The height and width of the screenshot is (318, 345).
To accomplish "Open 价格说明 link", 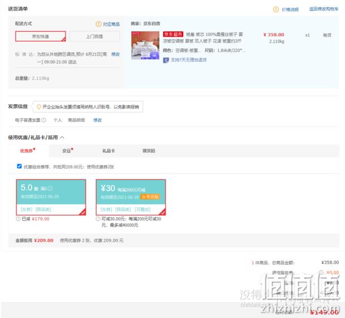I will tap(290, 10).
